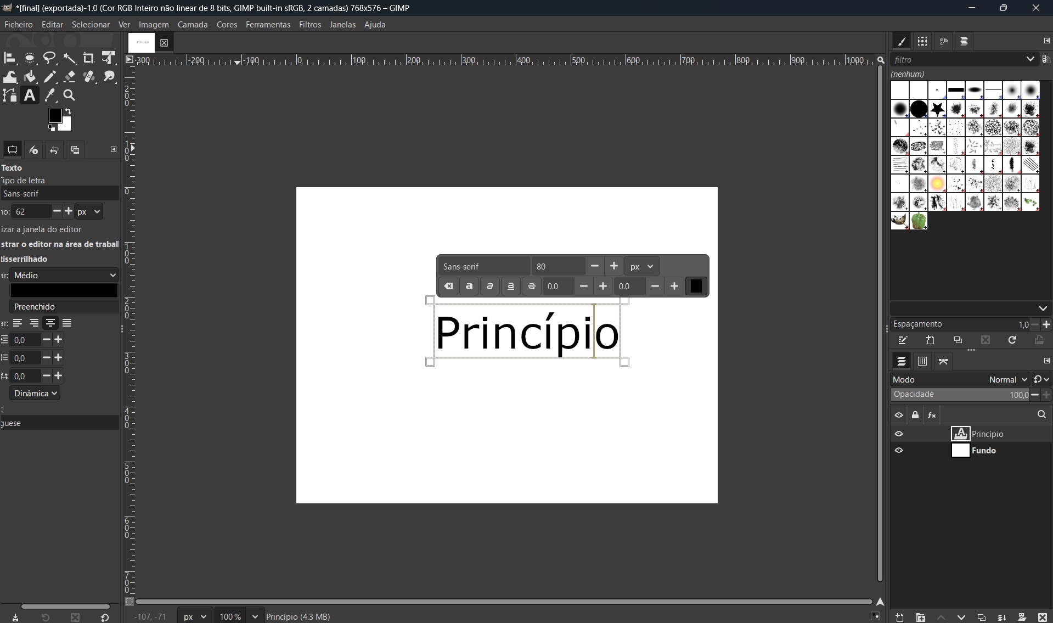Click the Heal bandage tool
1053x623 pixels.
click(89, 77)
